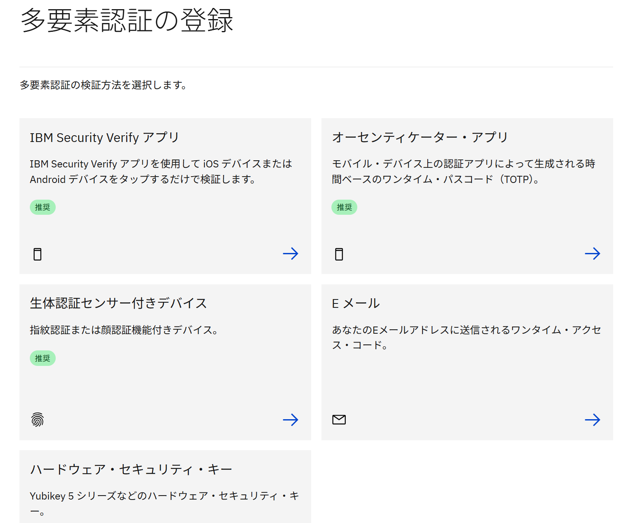This screenshot has height=523, width=631.
Task: Click the Yubikey 5 シリーズ description text
Action: pos(164,504)
